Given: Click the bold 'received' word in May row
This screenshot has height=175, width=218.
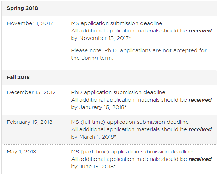Looking at the screenshot, I should [200, 159].
